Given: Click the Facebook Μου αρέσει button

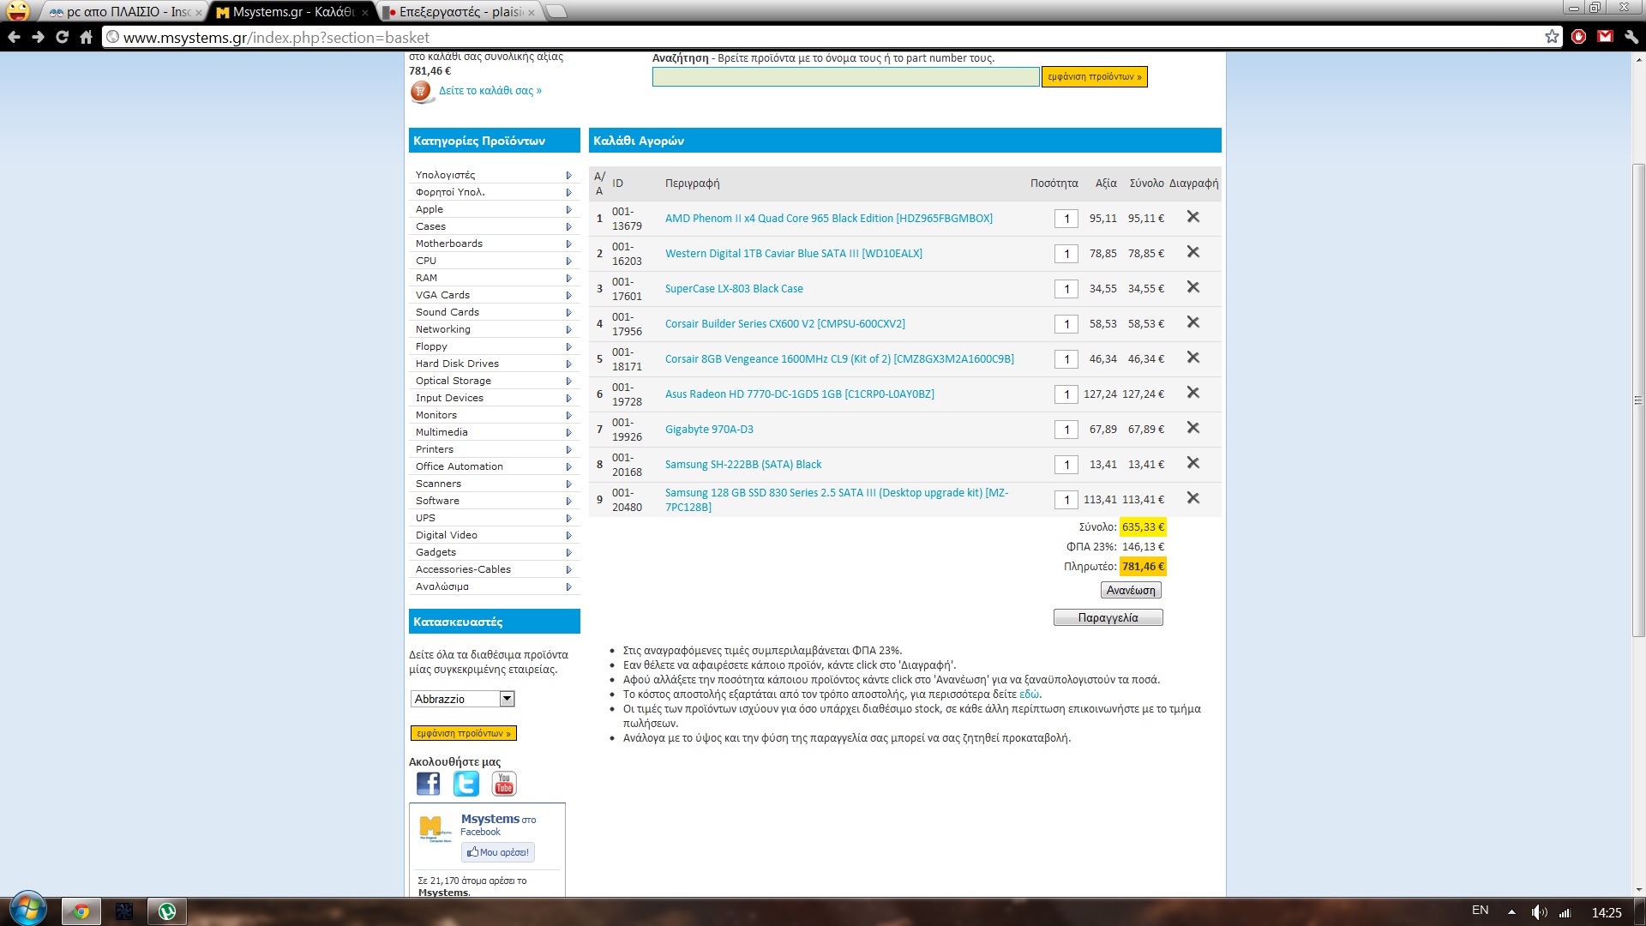Looking at the screenshot, I should (x=497, y=851).
